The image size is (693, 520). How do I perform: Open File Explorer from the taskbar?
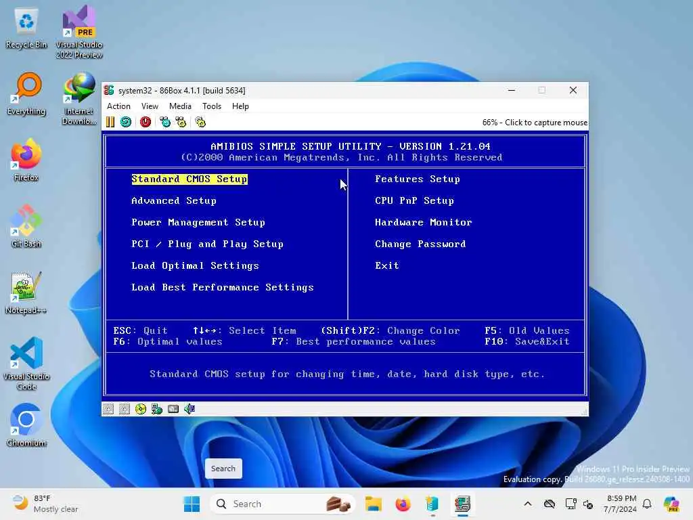pos(374,504)
